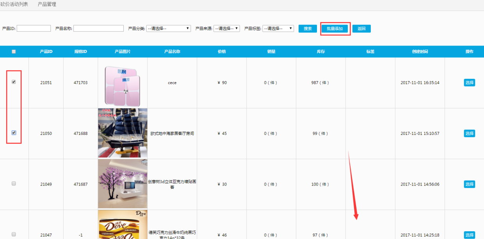
Task: Open the Dove chocolate product image
Action: click(x=123, y=225)
